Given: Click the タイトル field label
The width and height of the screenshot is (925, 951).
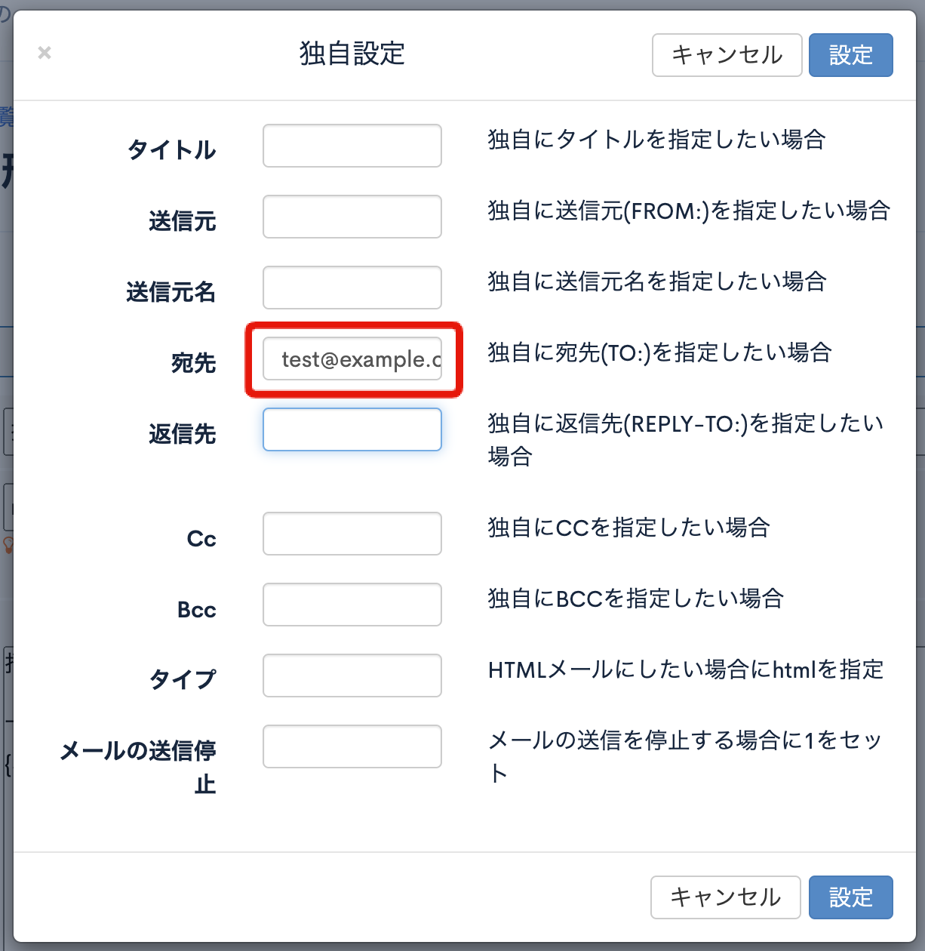Looking at the screenshot, I should coord(172,149).
